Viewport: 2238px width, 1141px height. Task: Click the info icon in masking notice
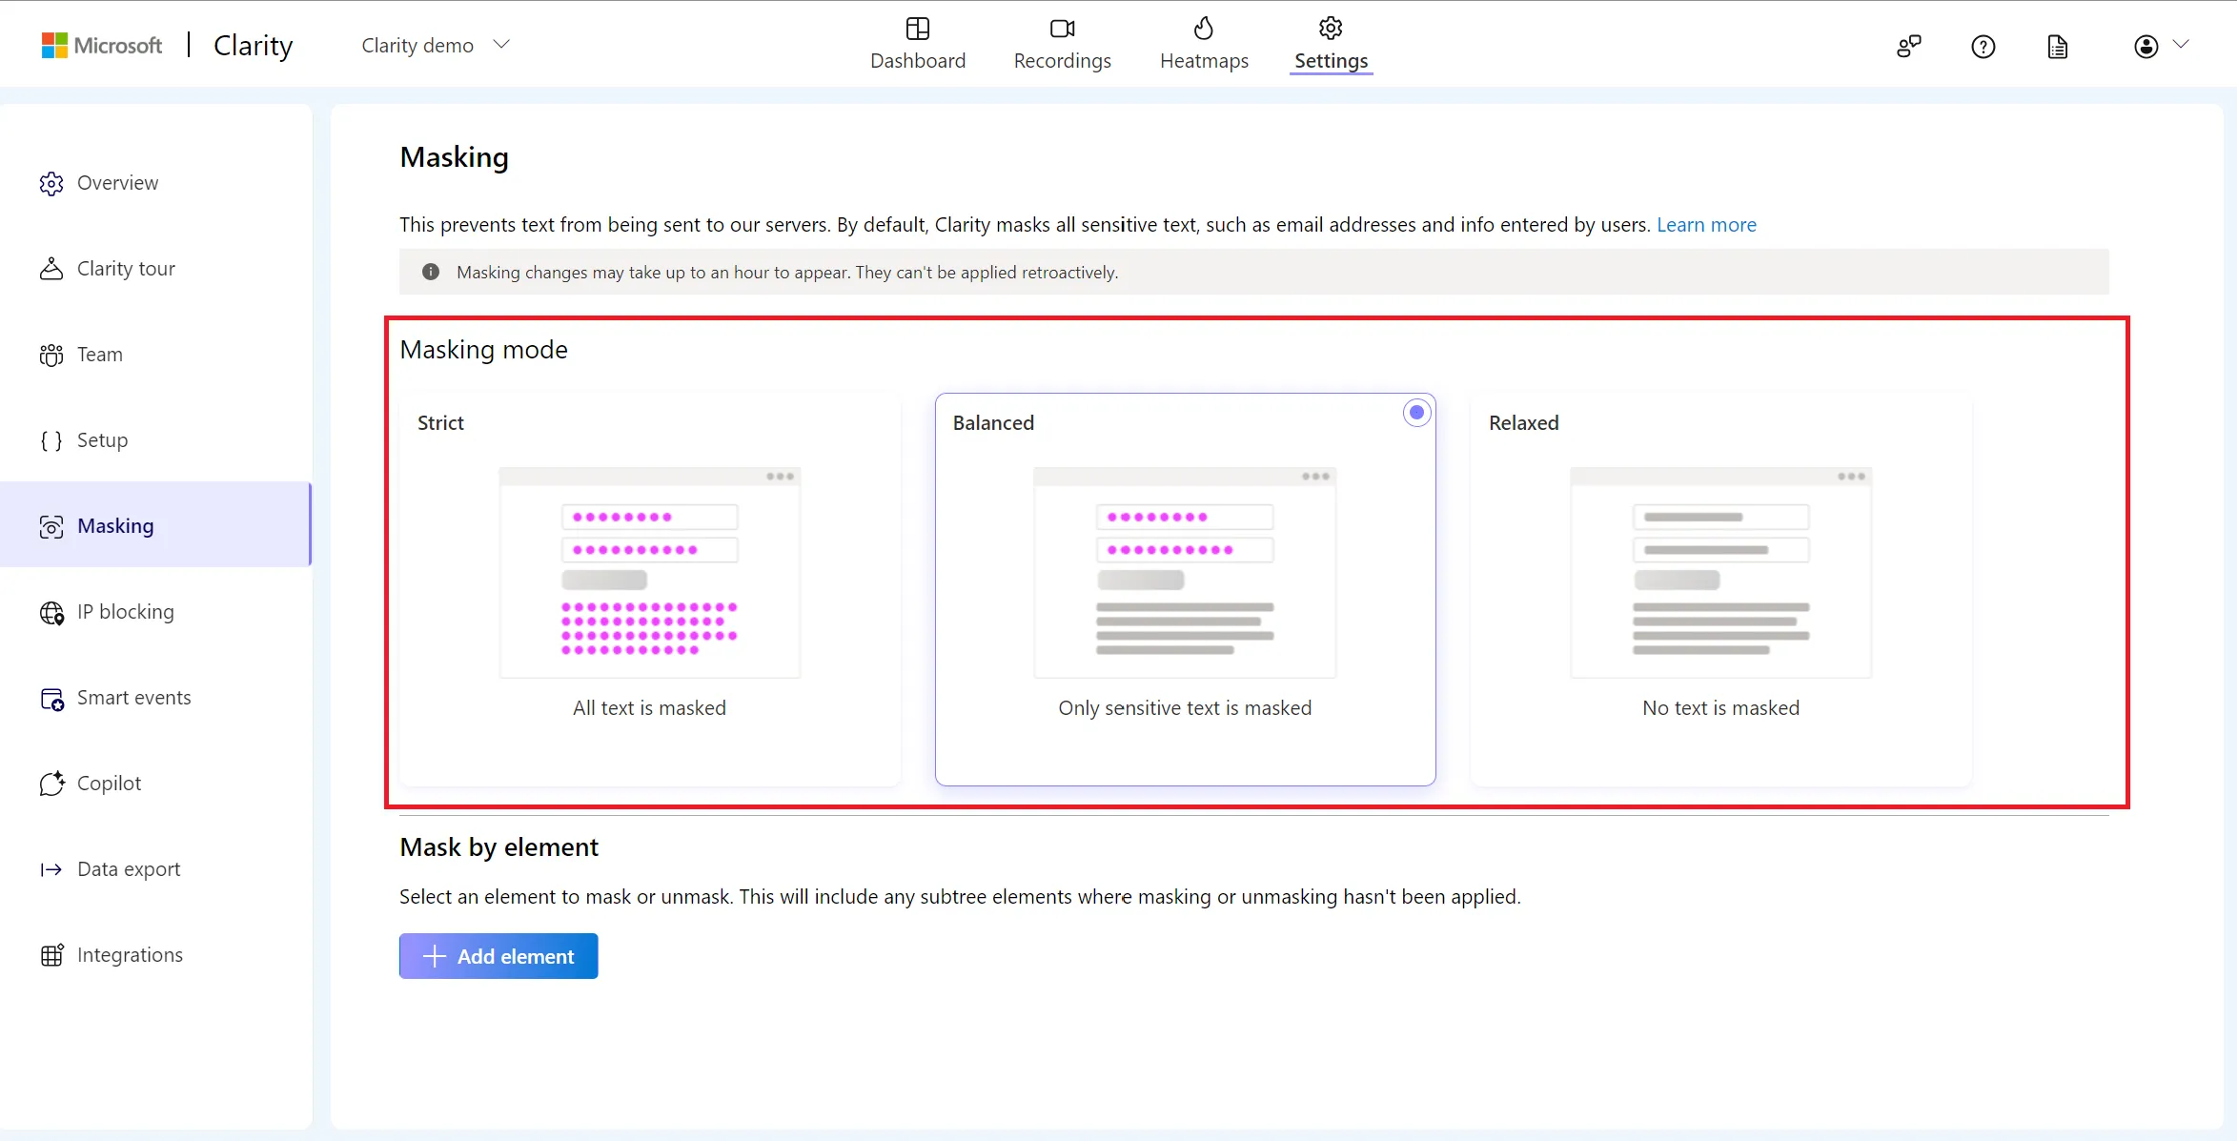tap(431, 272)
